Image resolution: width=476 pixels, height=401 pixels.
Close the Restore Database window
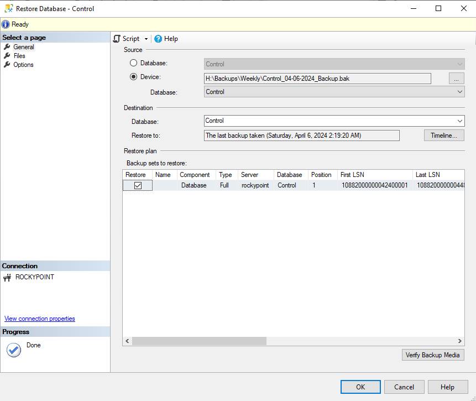(x=463, y=8)
